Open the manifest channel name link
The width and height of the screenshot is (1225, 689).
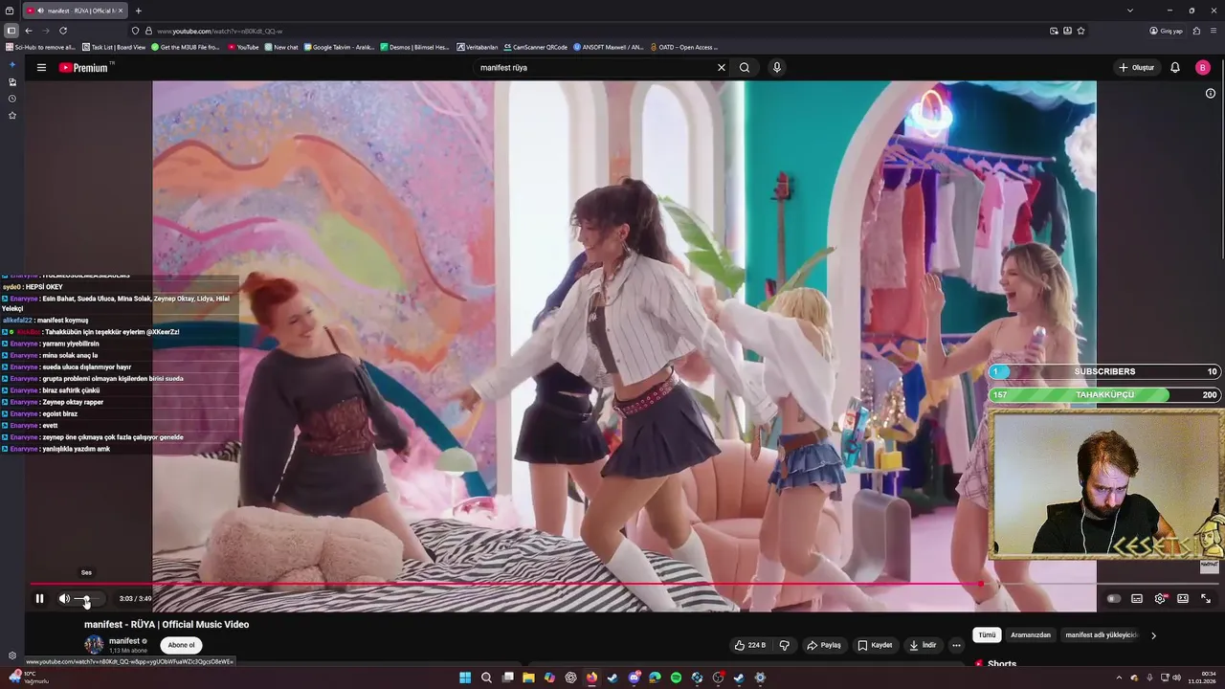(x=124, y=641)
